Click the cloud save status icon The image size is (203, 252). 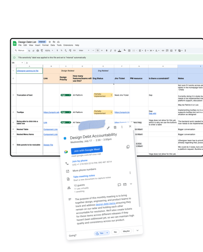[x=58, y=42]
